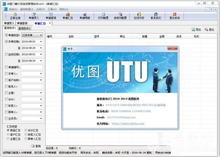Expand the 收款人 dropdown

[x=41, y=106]
